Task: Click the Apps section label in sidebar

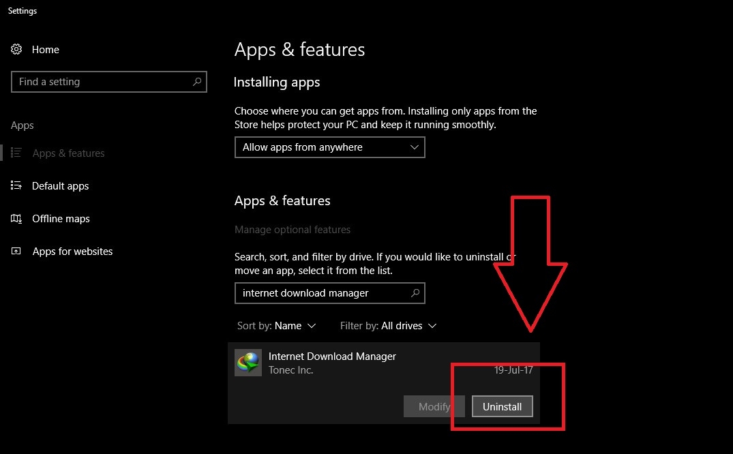Action: [x=23, y=125]
